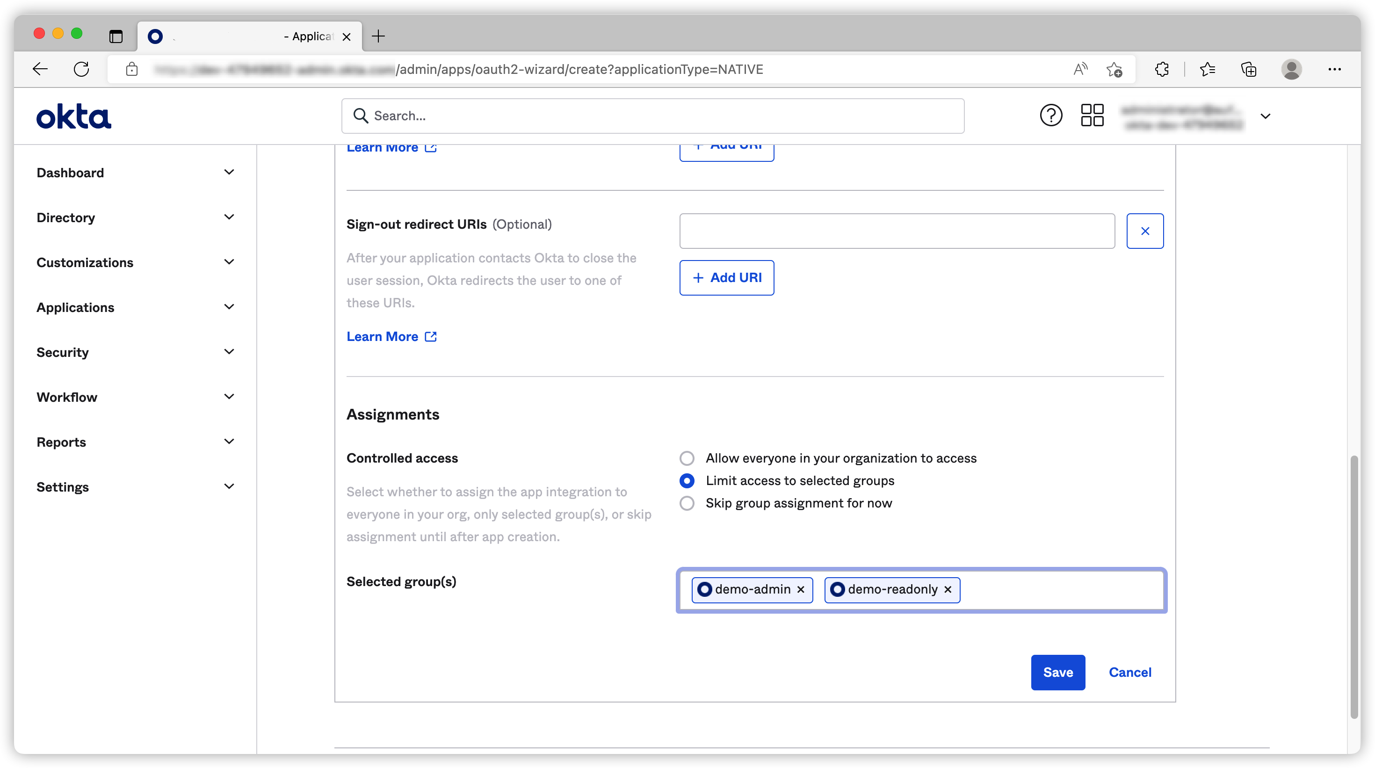Remove the demo-admin group chip
This screenshot has height=768, width=1375.
[801, 590]
